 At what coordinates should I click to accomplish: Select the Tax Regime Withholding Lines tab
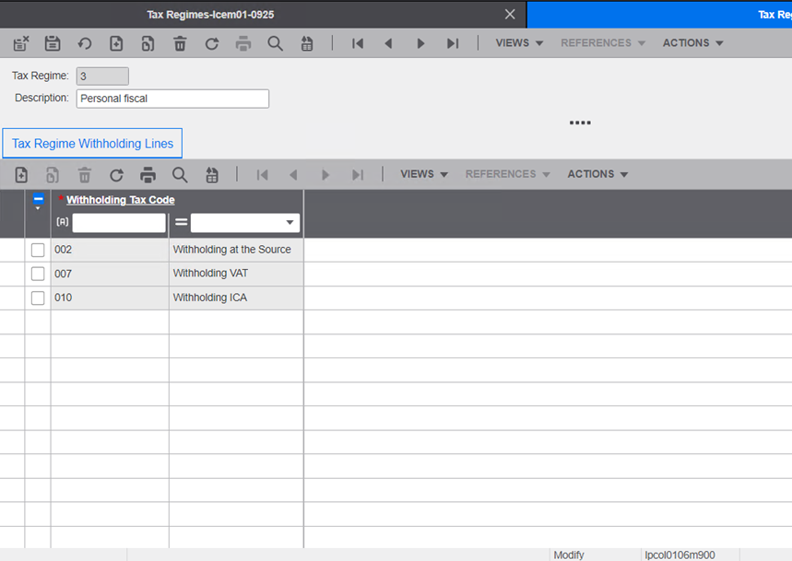pos(92,144)
